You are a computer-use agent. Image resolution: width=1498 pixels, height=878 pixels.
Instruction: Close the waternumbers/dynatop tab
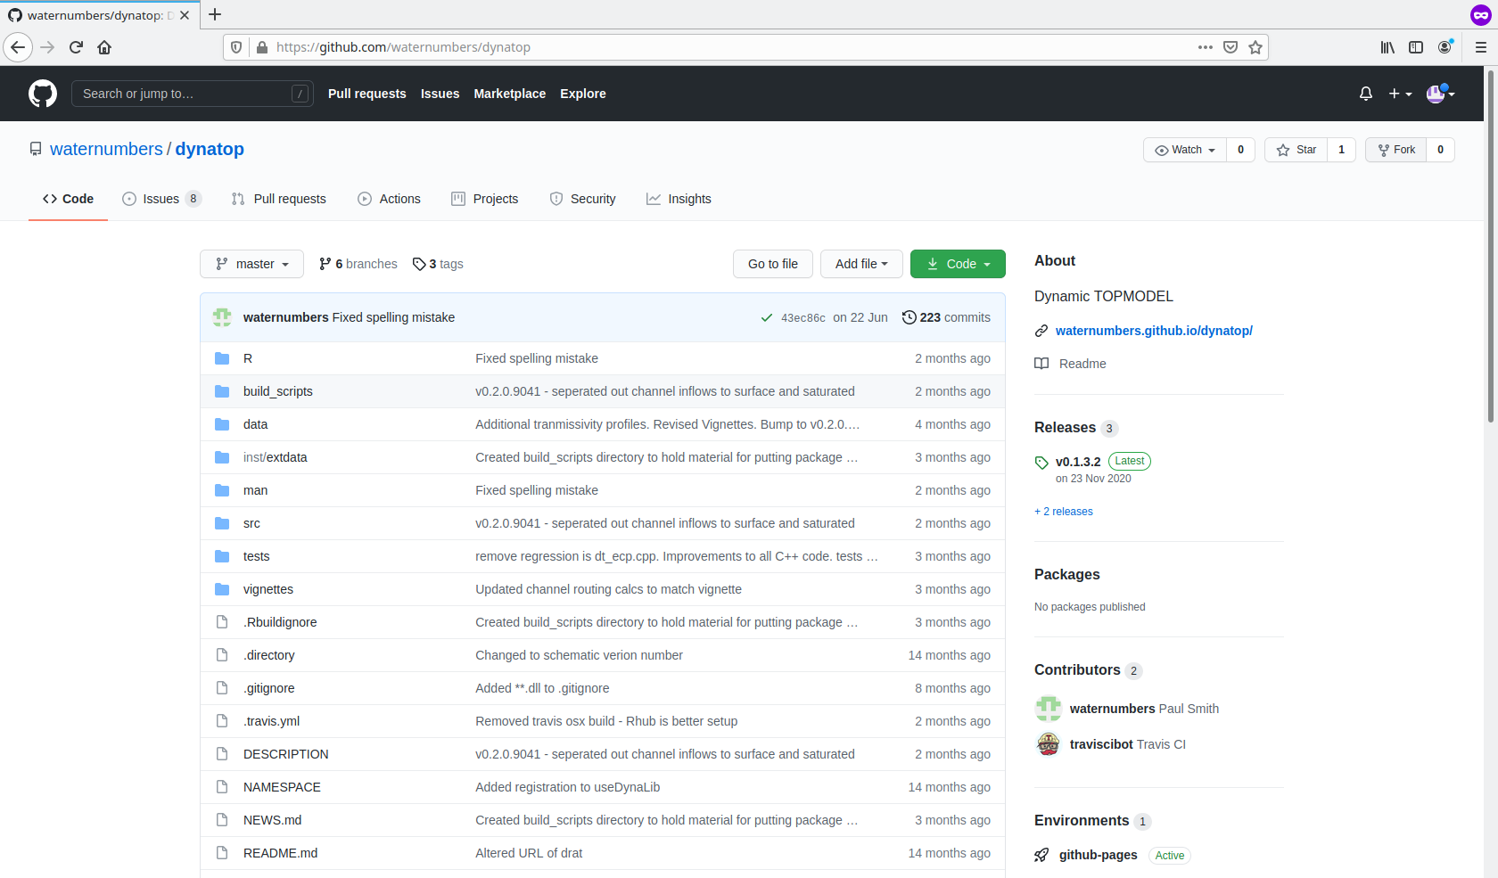(x=185, y=15)
